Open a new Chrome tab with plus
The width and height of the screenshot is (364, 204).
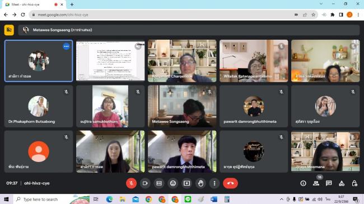[72, 4]
